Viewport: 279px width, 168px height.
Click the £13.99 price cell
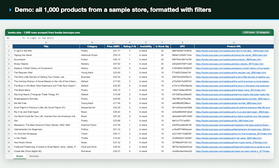[x=113, y=94]
